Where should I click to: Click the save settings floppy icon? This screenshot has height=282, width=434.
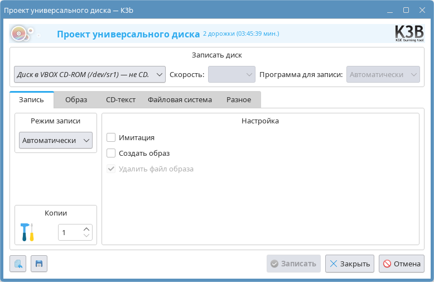click(x=39, y=264)
